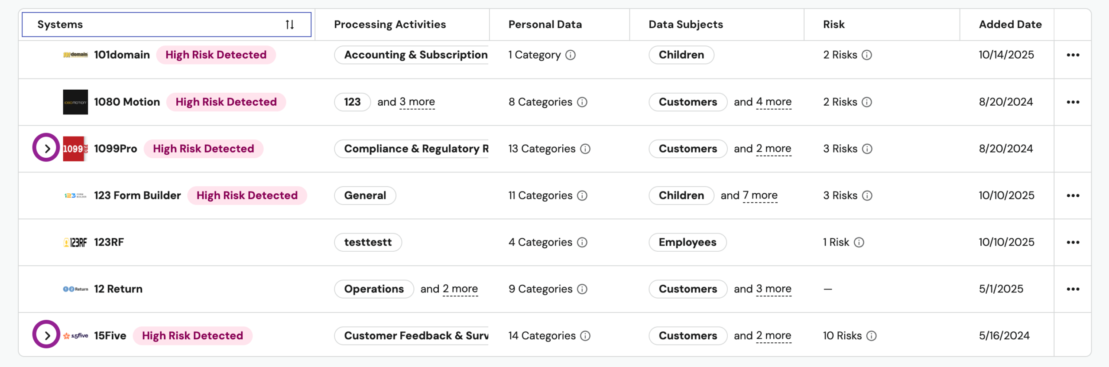1109x367 pixels.
Task: Expand the 1099Pro system row
Action: click(x=46, y=148)
